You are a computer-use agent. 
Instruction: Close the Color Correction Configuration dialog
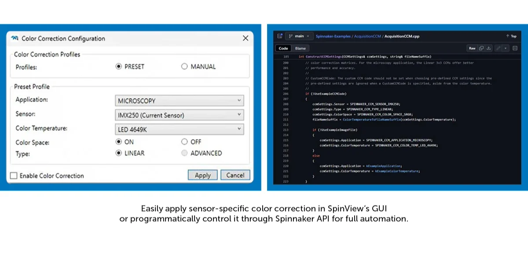point(246,38)
